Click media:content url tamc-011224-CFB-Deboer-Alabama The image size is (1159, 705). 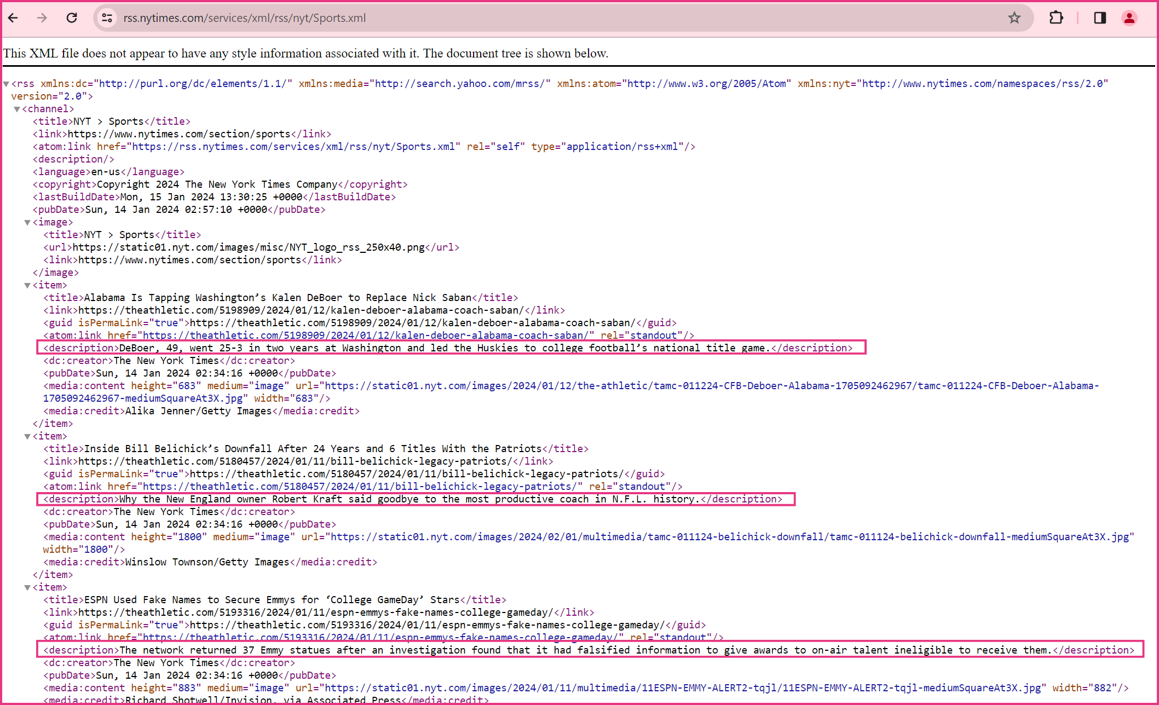571,392
